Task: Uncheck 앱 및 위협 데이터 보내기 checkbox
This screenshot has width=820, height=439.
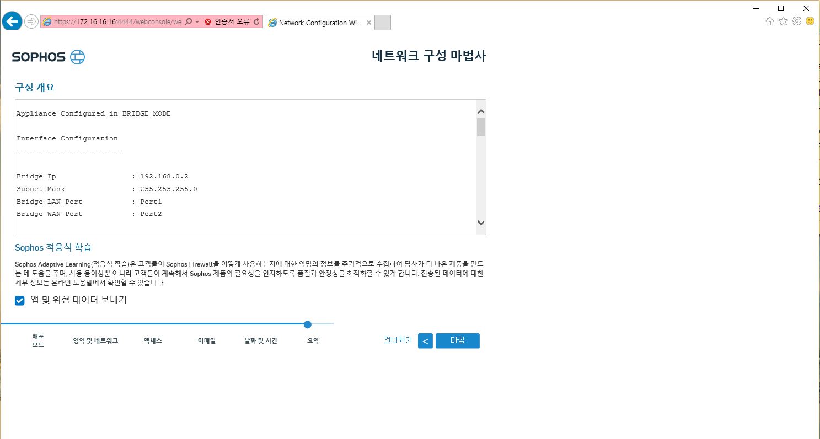Action: 20,300
